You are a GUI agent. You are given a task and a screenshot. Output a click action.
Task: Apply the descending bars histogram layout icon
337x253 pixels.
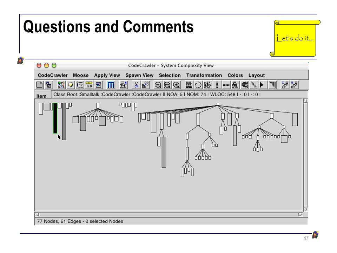272,85
